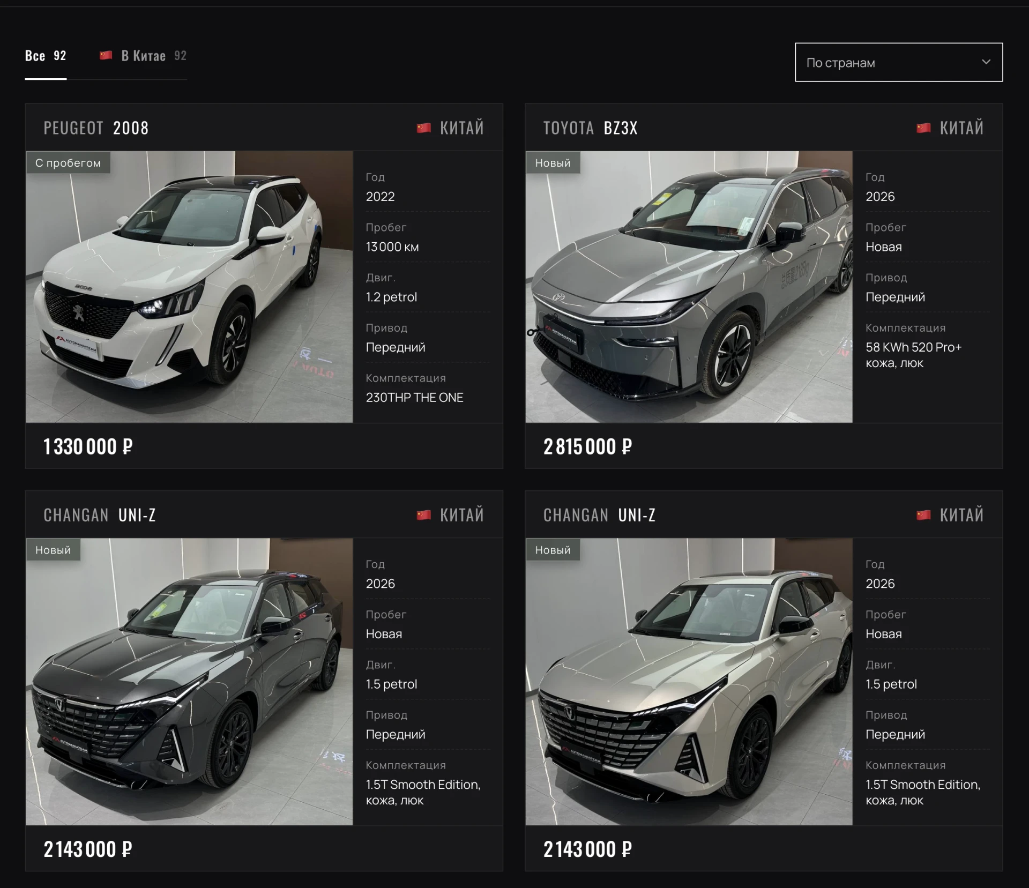The width and height of the screenshot is (1029, 888).
Task: Click the "1 330 000 ₽" price
Action: point(88,446)
